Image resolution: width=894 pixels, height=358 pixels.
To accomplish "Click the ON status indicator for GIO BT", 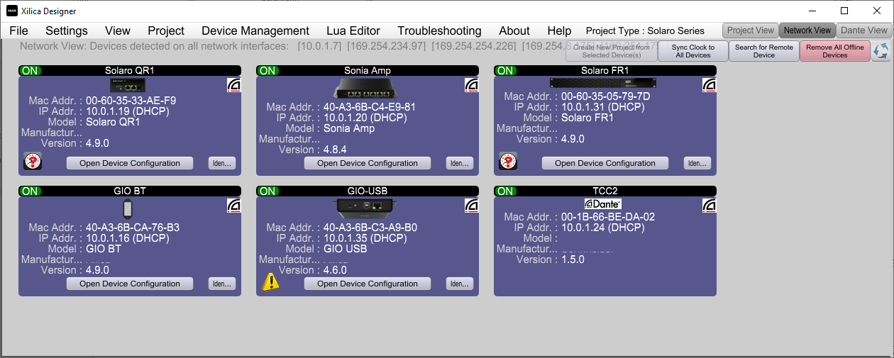I will coord(30,191).
